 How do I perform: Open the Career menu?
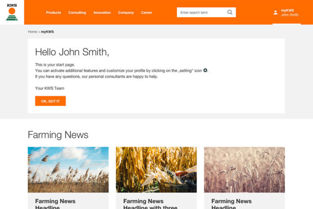146,13
